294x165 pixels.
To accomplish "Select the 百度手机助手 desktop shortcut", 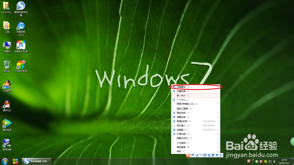I will click(21, 47).
